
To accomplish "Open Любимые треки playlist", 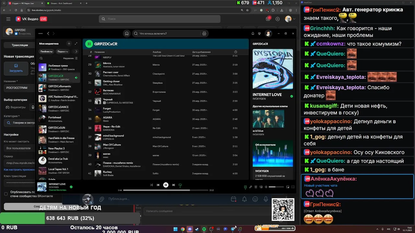I will 59,67.
